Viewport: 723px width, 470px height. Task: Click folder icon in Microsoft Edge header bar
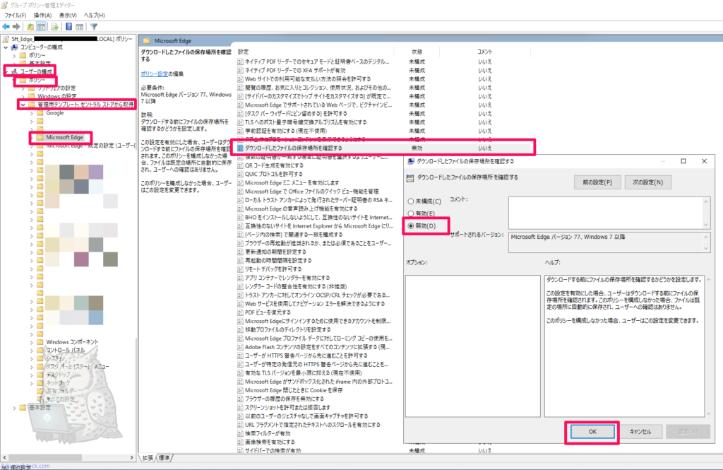(x=146, y=40)
